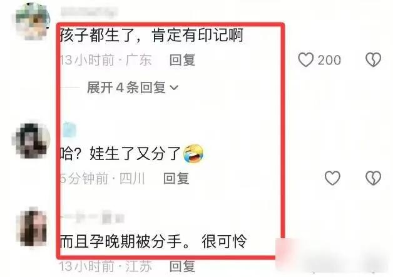Viewport: 393px width, 277px height.
Task: Tap broken heart on the 四川 comment
Action: coord(373,178)
